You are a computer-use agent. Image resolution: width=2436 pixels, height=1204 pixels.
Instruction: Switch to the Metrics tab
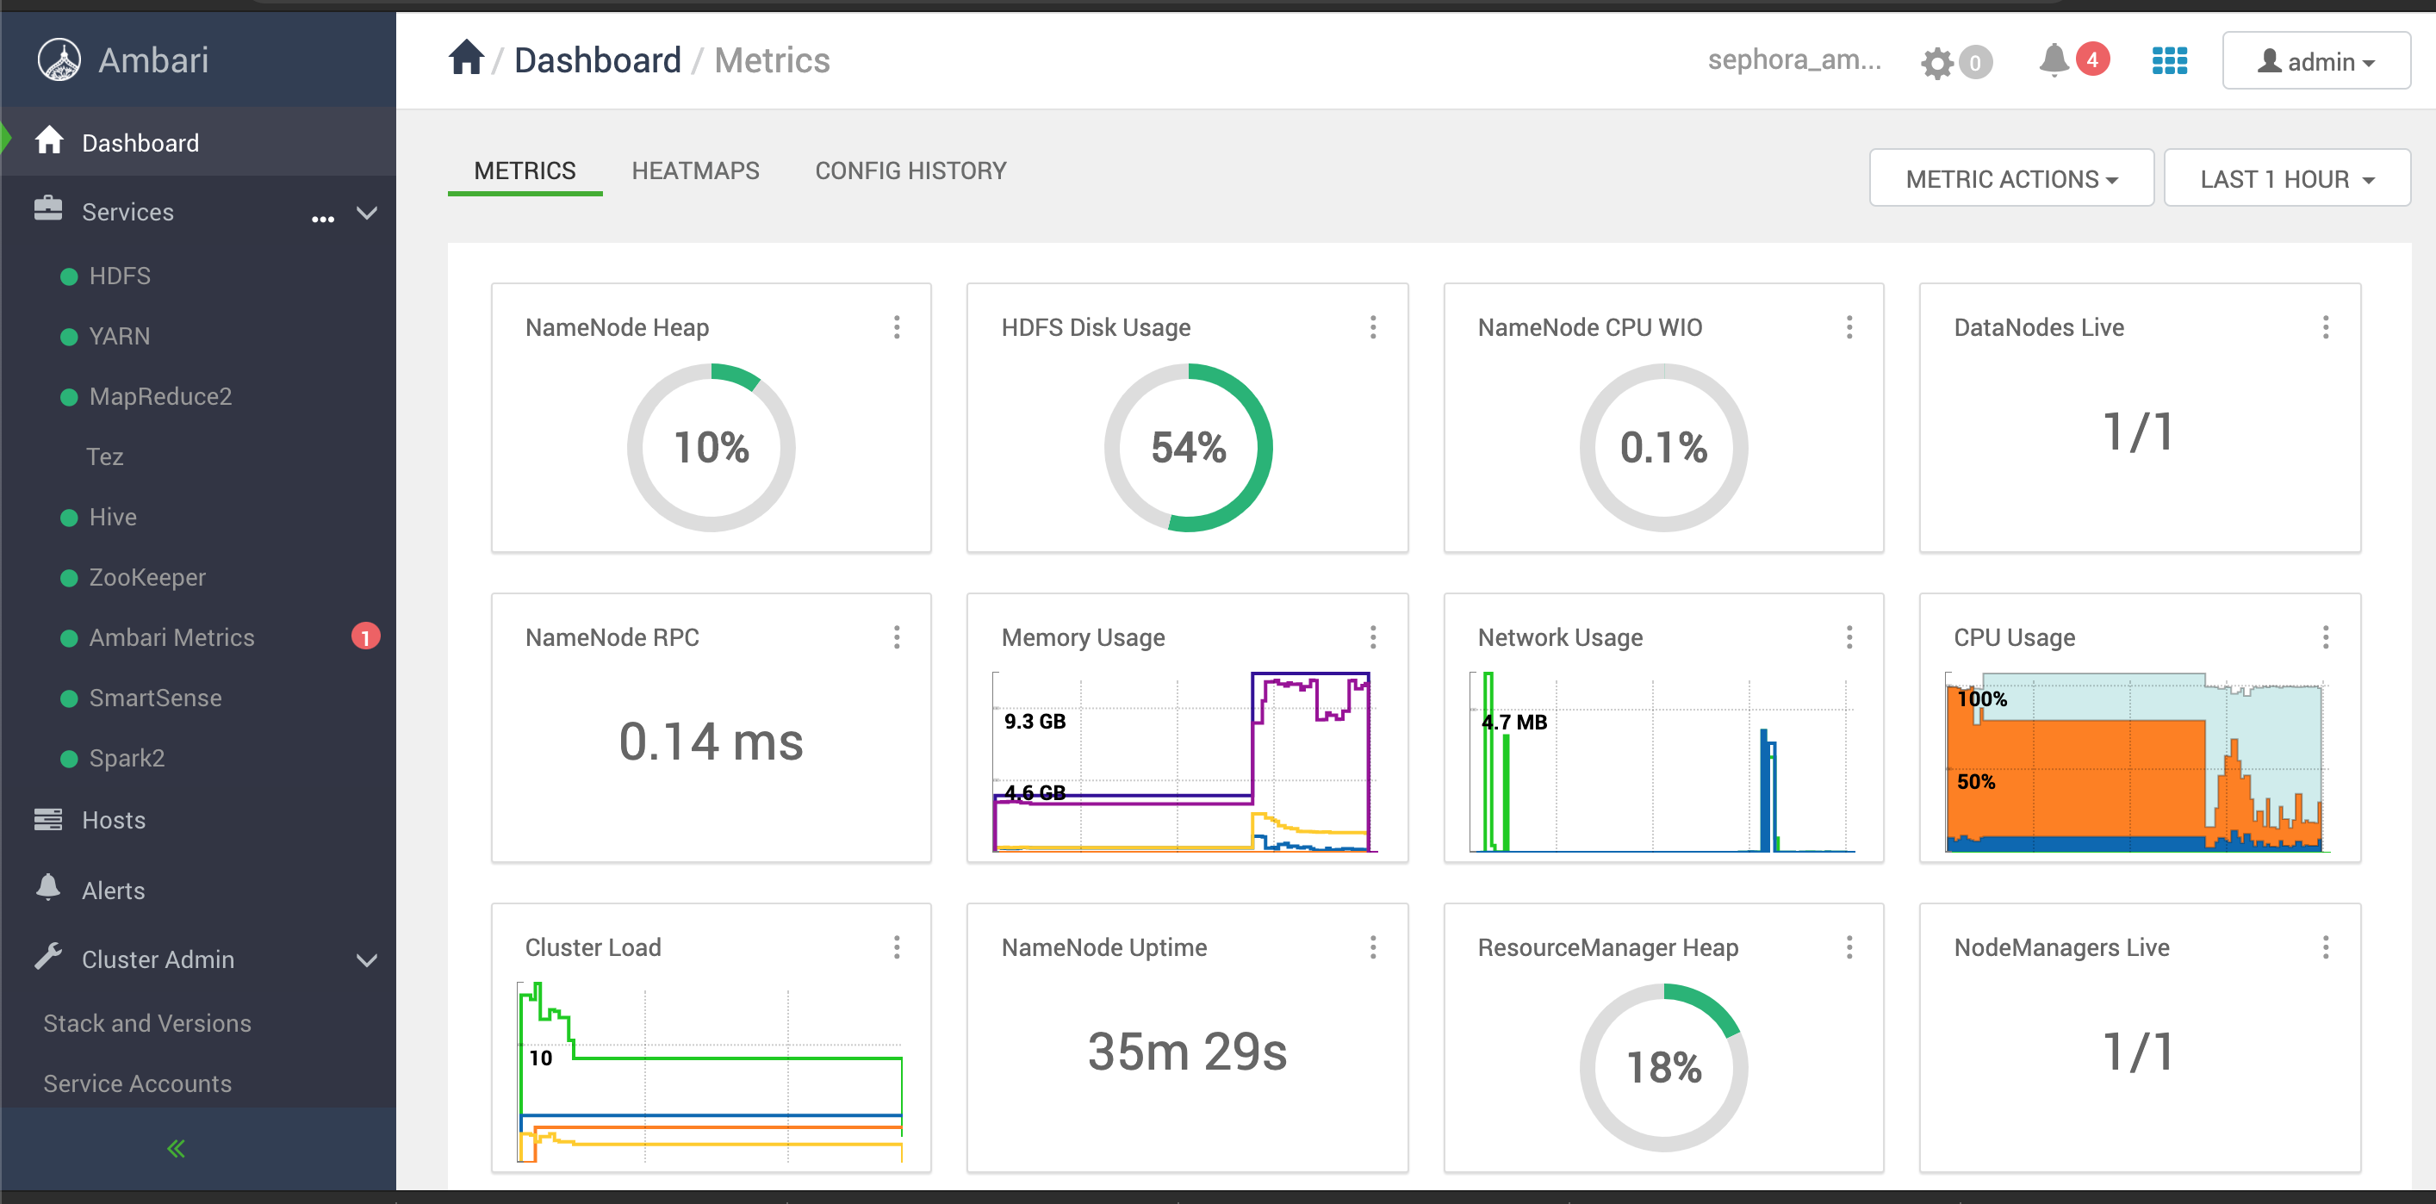tap(525, 171)
